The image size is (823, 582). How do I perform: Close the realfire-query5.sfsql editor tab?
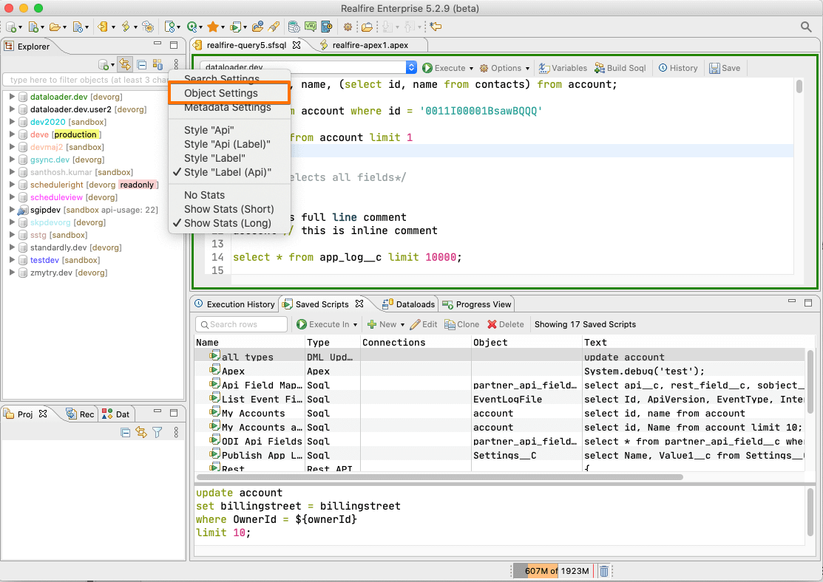point(297,45)
